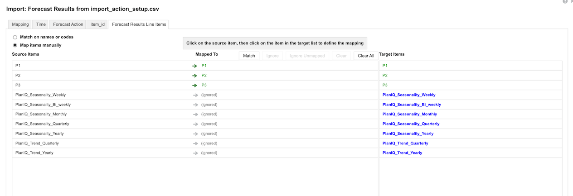Click the Clear All button
Viewport: 573px width, 196px height.
(366, 56)
